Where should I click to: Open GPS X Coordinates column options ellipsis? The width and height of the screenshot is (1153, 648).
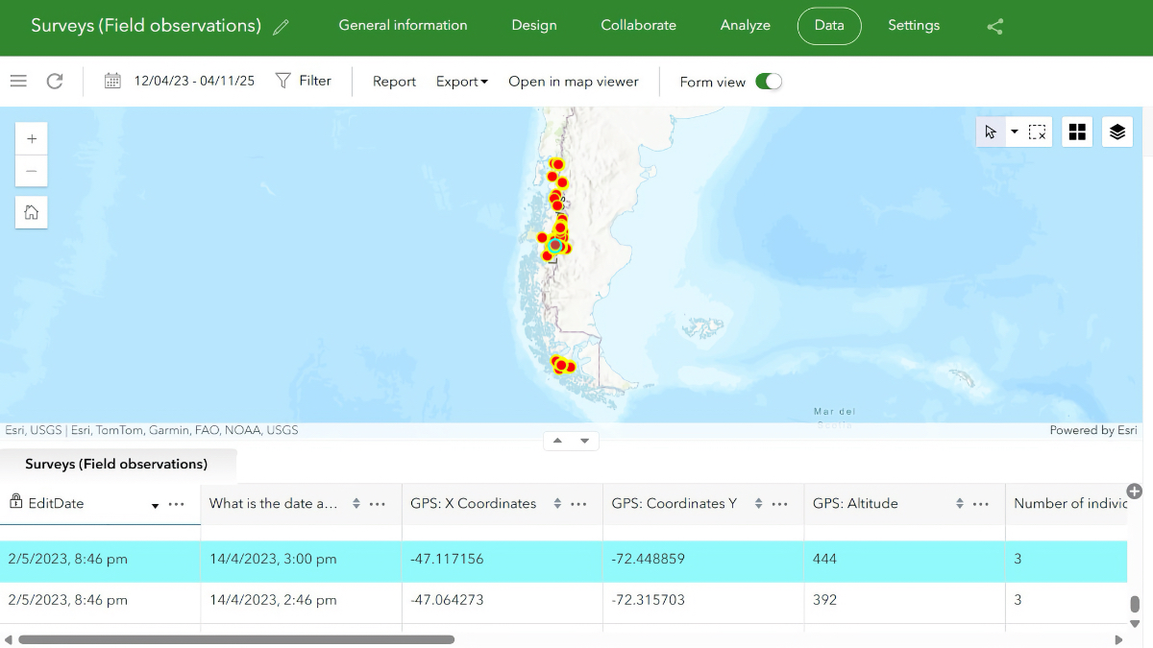pos(578,504)
